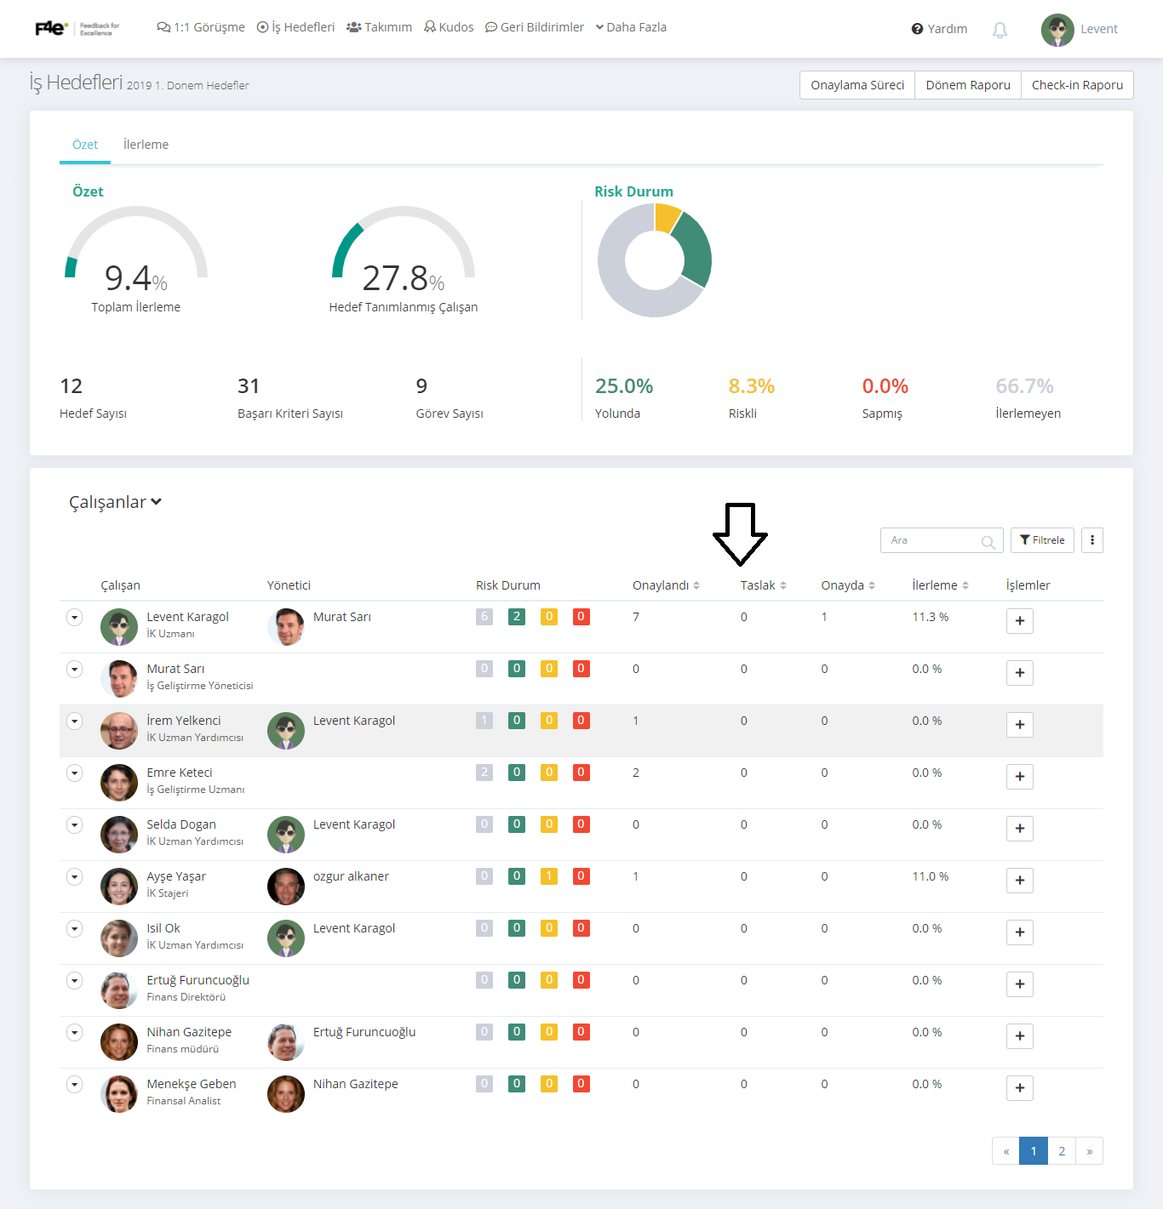Click yellow segment of Risk Durum donut

[x=667, y=218]
